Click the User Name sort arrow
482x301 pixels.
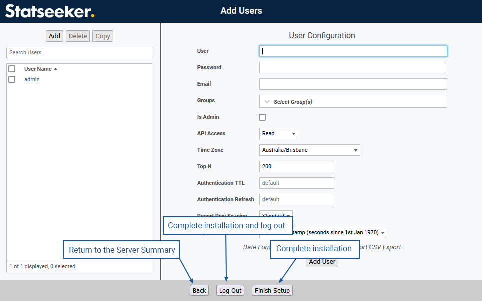click(x=55, y=69)
